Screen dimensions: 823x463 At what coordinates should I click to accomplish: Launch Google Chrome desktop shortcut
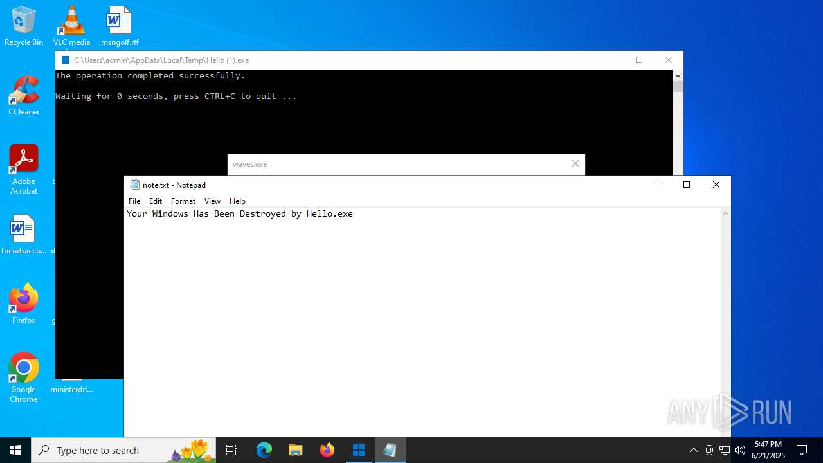tap(24, 377)
